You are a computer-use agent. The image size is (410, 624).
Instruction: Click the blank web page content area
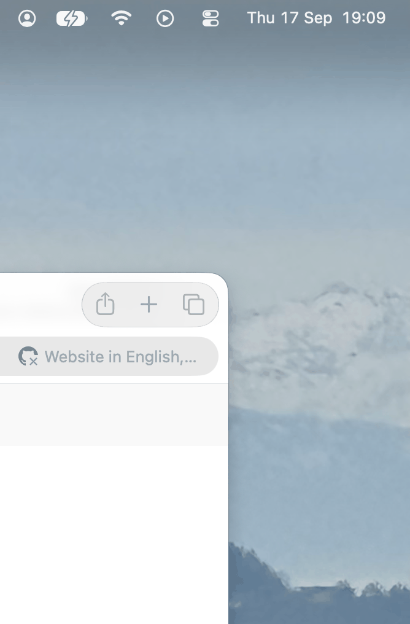(x=114, y=534)
